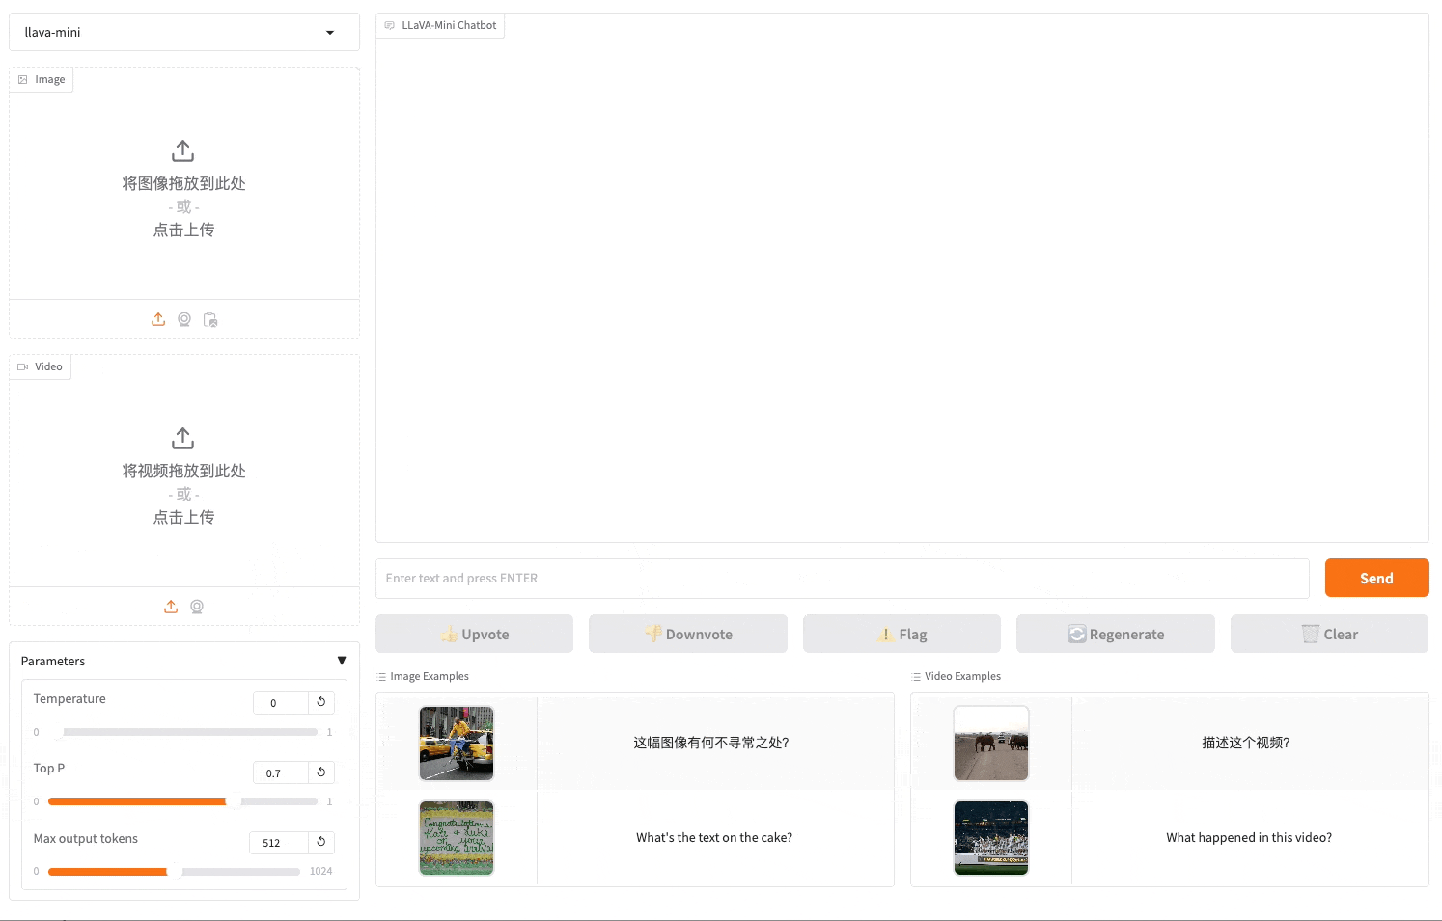Click the Upvote button
This screenshot has height=921, width=1442.
click(474, 634)
